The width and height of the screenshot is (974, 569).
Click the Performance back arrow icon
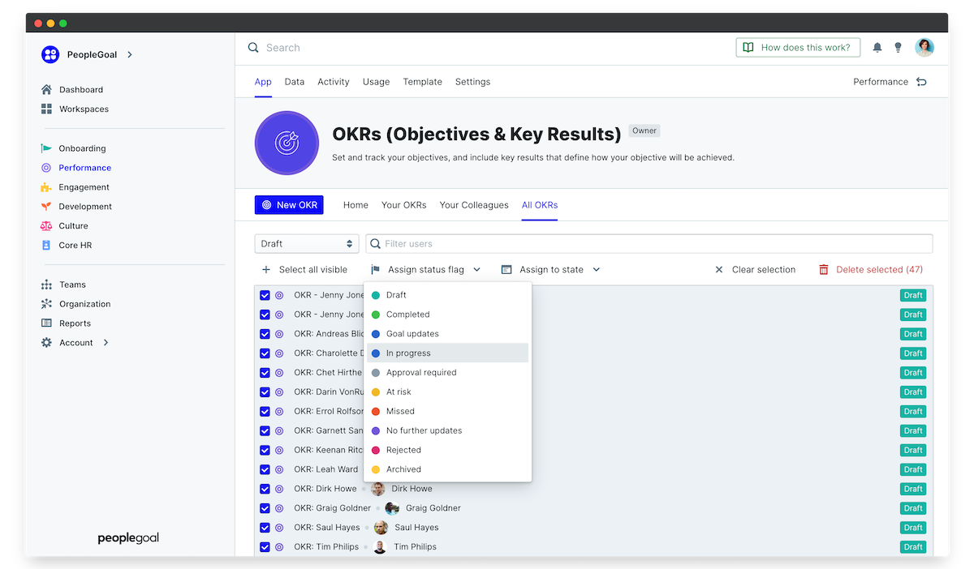[921, 82]
